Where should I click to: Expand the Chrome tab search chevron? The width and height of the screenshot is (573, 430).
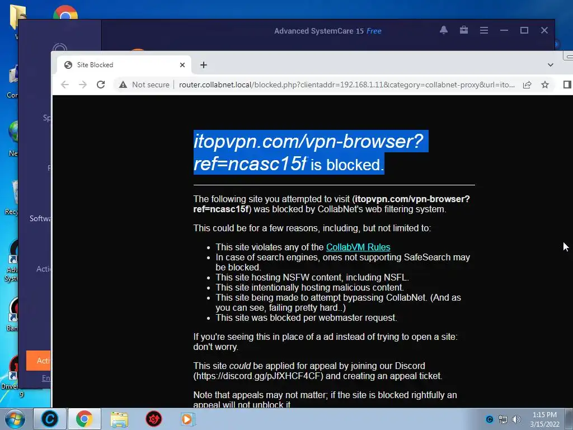551,65
